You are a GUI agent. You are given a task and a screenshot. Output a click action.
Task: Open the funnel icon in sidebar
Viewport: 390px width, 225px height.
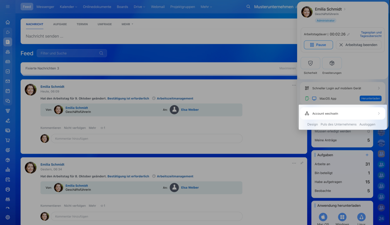tap(8, 111)
